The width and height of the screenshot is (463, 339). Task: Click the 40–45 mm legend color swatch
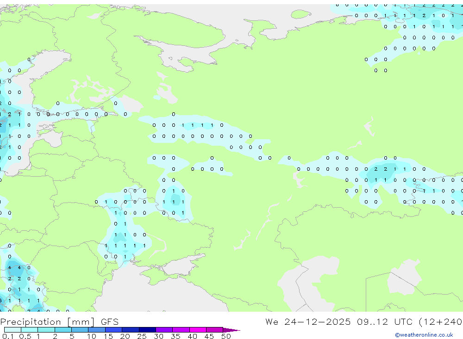point(198,330)
